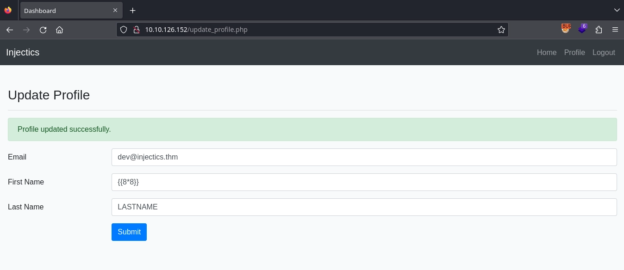
Task: View site connection security padlock
Action: [x=137, y=30]
